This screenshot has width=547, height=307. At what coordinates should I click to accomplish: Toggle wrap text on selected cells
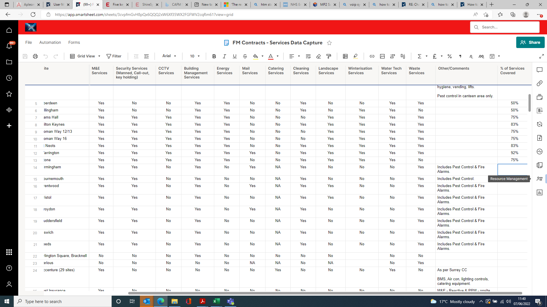pos(308,56)
